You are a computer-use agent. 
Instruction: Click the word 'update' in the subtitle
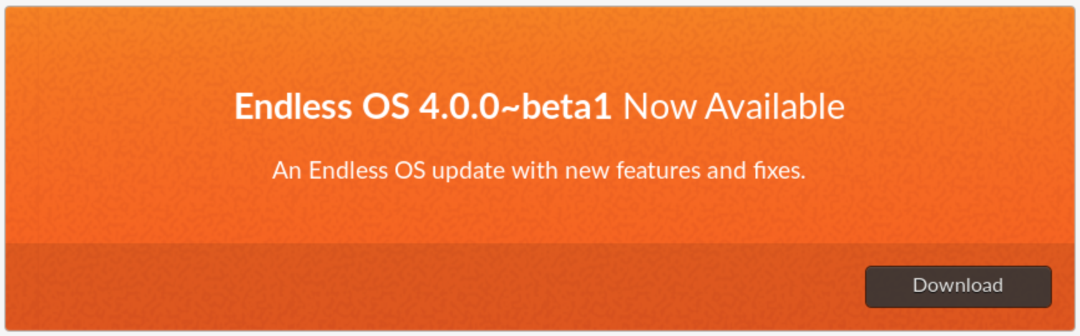(x=468, y=171)
